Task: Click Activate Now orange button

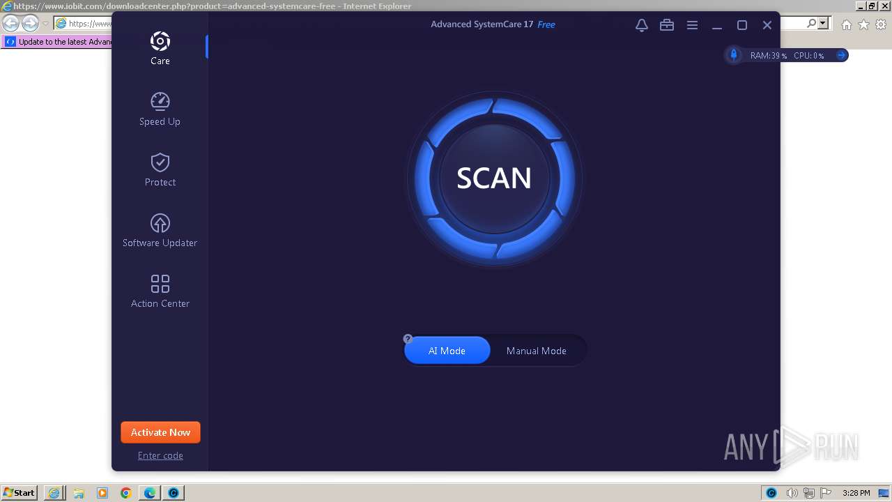Action: point(160,432)
